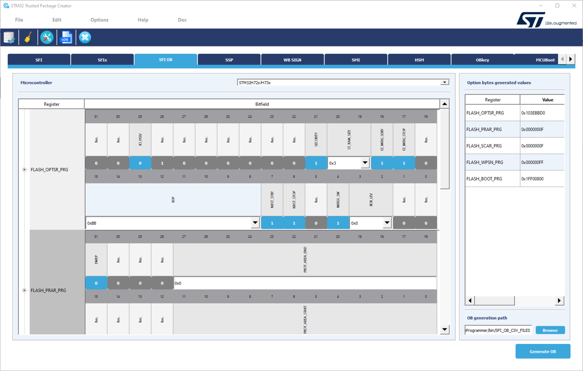The height and width of the screenshot is (371, 583).
Task: Open settings via wrench-screwdriver icon
Action: (47, 38)
